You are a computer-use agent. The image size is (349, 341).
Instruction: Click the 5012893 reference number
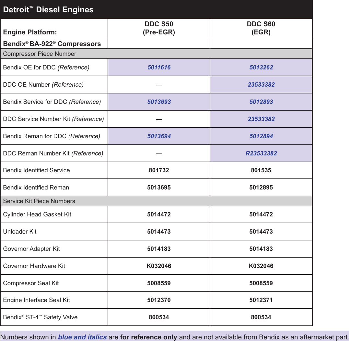coord(261,102)
